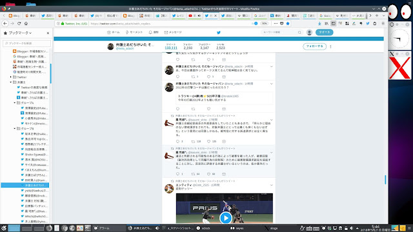Mute audio on the YouTube tab speaker icon
413x232 pixels.
tap(199, 15)
